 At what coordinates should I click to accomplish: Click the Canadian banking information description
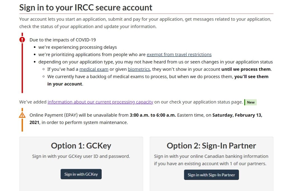point(211,160)
